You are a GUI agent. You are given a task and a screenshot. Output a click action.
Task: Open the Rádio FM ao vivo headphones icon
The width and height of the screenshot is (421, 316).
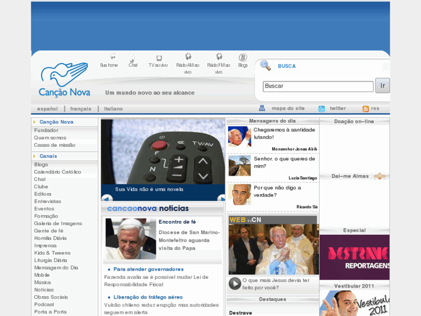[219, 56]
